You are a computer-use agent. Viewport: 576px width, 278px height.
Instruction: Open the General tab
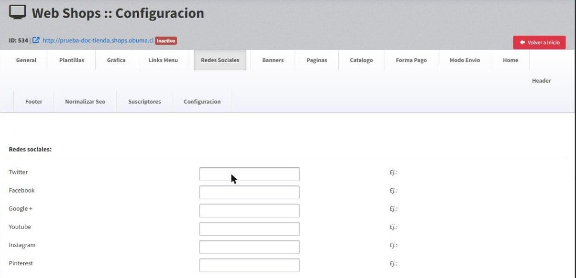(26, 60)
